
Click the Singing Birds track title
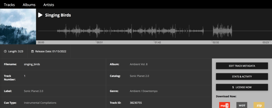click(58, 15)
